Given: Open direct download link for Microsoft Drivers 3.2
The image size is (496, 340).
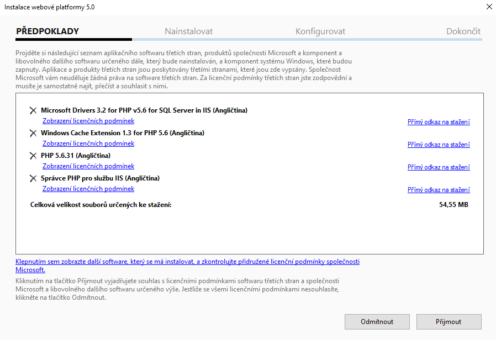Looking at the screenshot, I should point(439,122).
